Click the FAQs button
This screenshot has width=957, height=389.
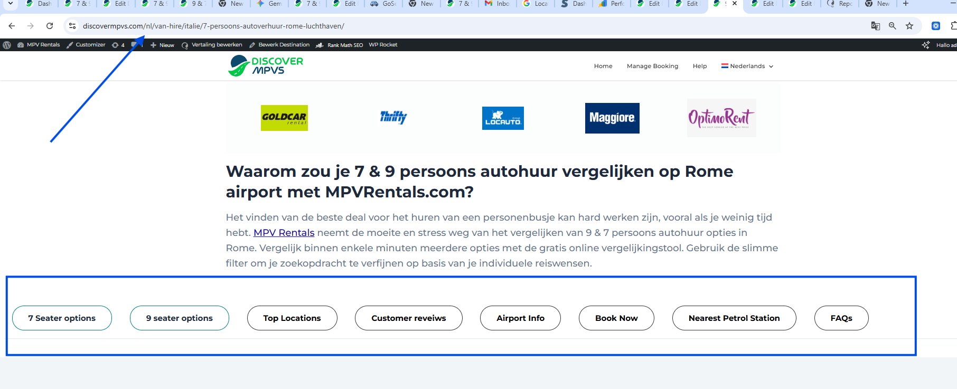click(841, 318)
